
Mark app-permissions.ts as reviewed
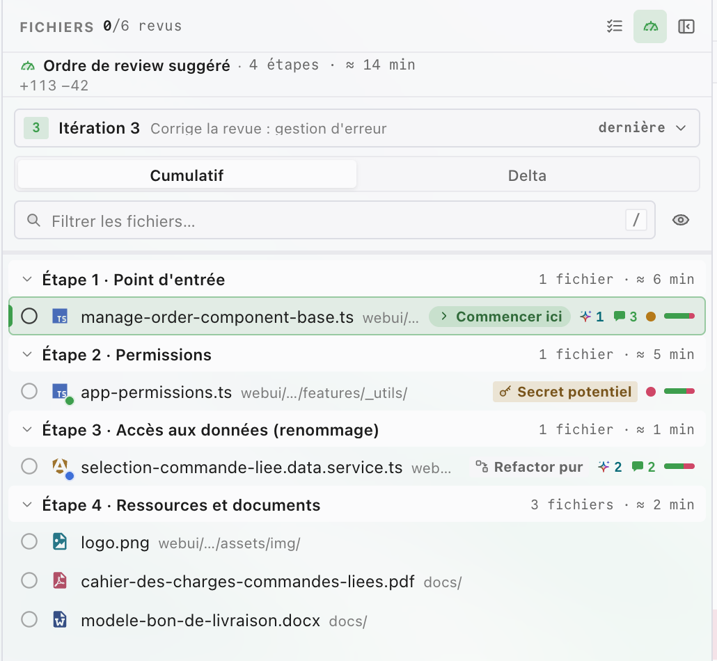(29, 391)
